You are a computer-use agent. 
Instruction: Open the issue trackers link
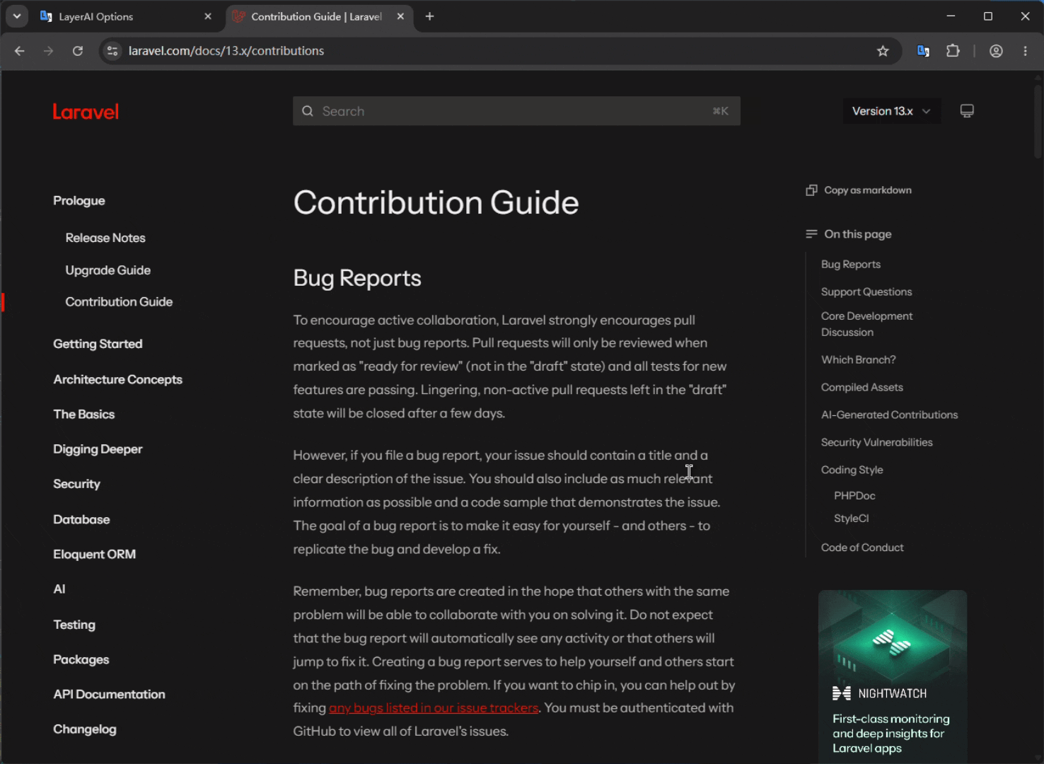(434, 708)
